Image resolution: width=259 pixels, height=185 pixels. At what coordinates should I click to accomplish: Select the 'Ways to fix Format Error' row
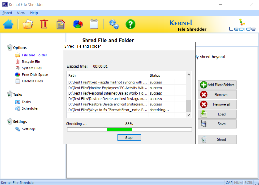(x=126, y=110)
